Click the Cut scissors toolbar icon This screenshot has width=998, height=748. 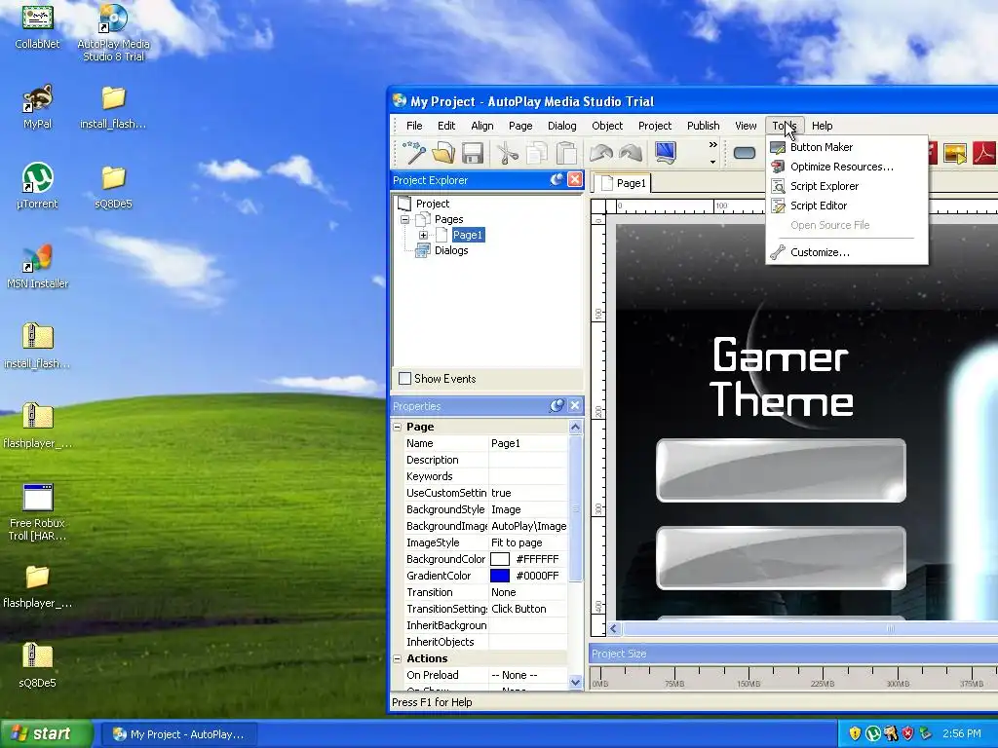[507, 153]
